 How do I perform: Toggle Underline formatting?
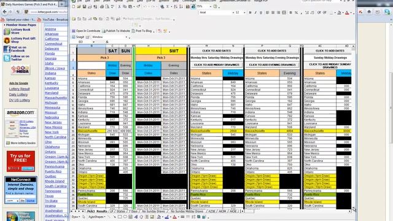(261, 12)
